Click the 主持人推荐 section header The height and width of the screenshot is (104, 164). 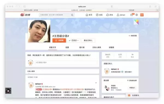(31, 71)
